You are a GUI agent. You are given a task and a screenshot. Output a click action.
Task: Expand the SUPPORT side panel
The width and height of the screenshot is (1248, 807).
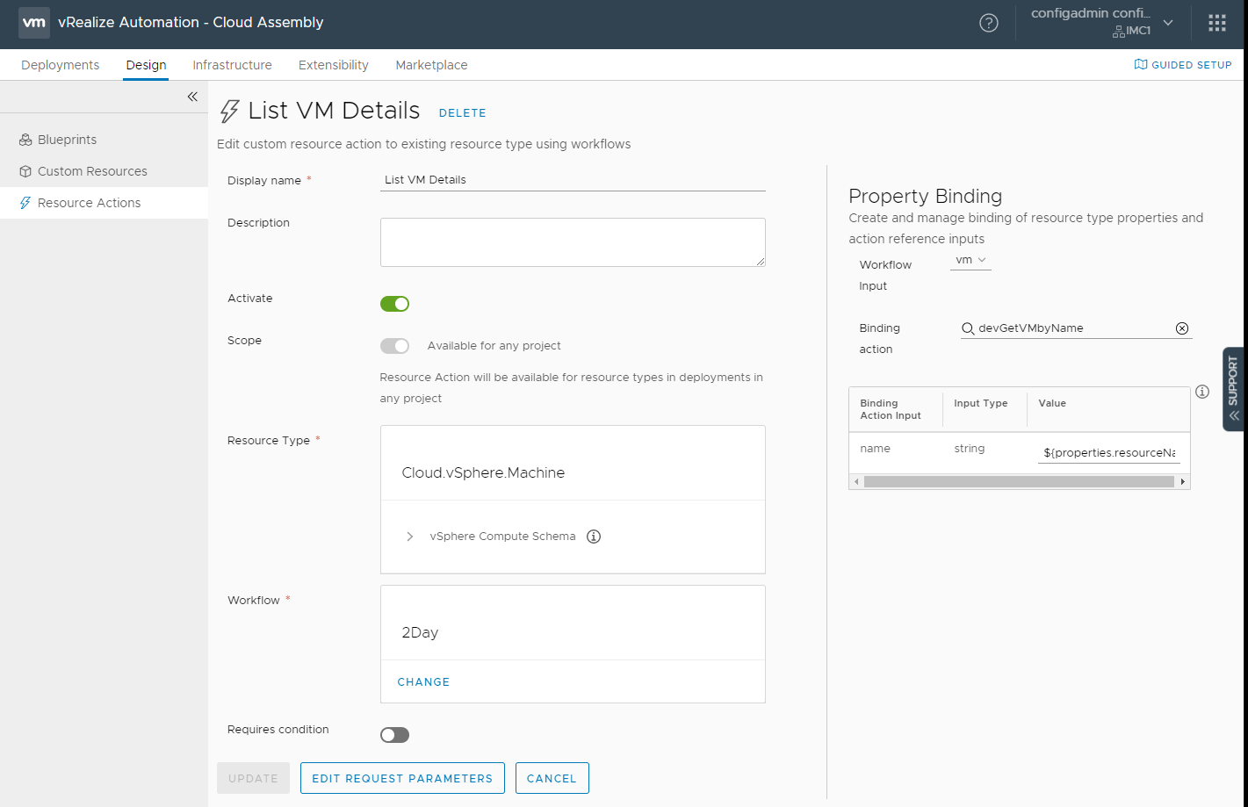1234,389
